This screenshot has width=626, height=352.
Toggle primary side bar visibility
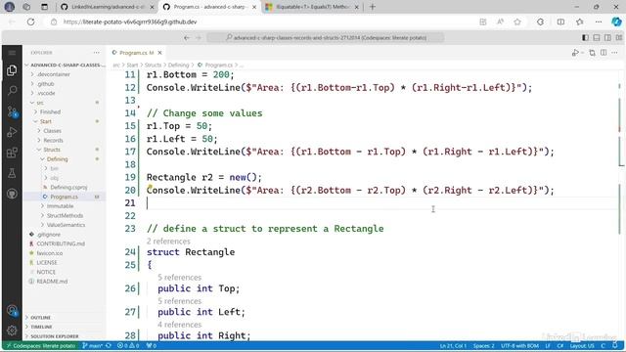[x=585, y=37]
